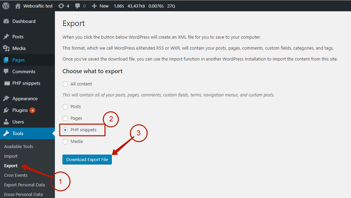Open the updates icon showing 4

(61, 6)
